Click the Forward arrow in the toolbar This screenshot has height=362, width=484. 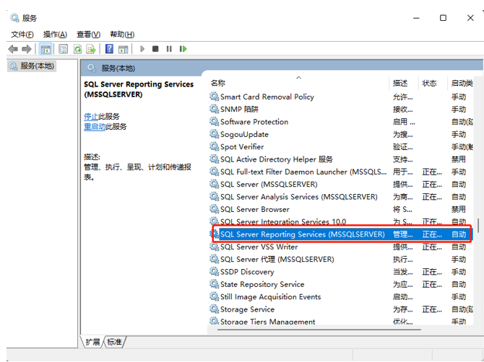(27, 49)
